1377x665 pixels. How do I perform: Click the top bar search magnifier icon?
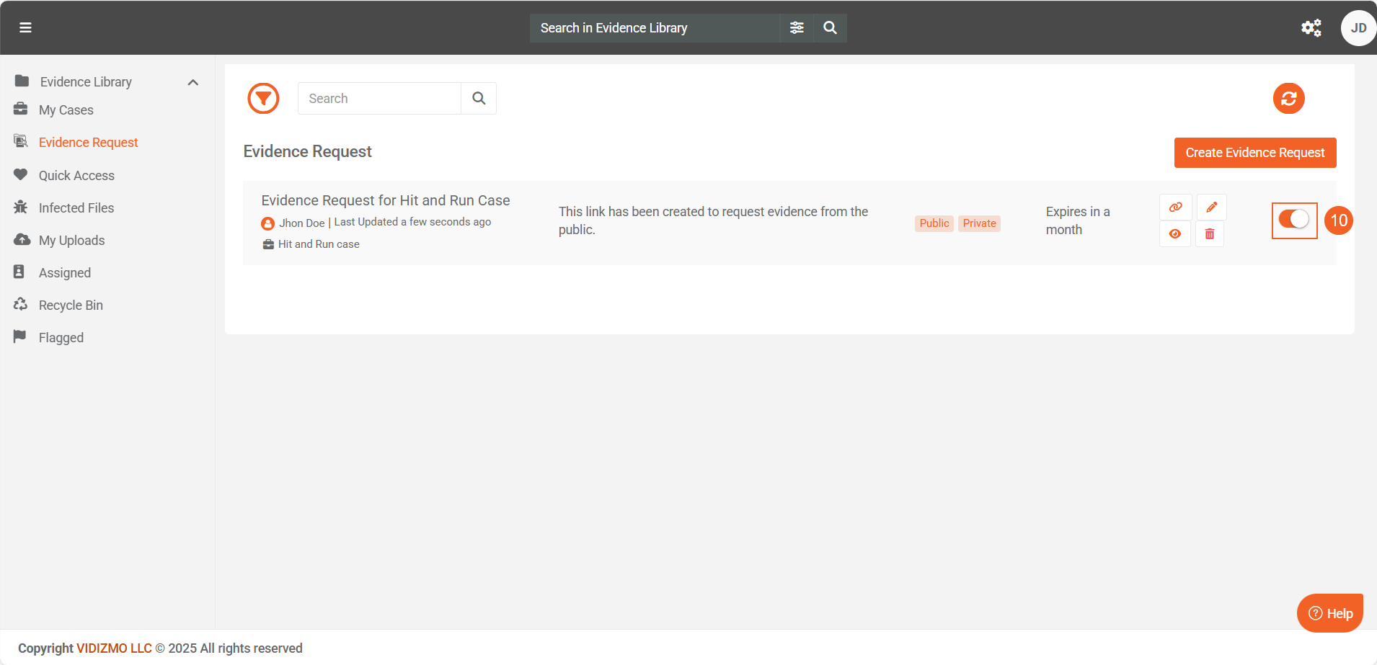point(830,27)
